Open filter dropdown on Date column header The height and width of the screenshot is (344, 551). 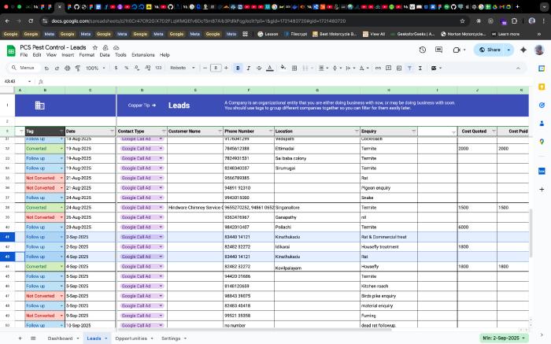click(x=112, y=131)
